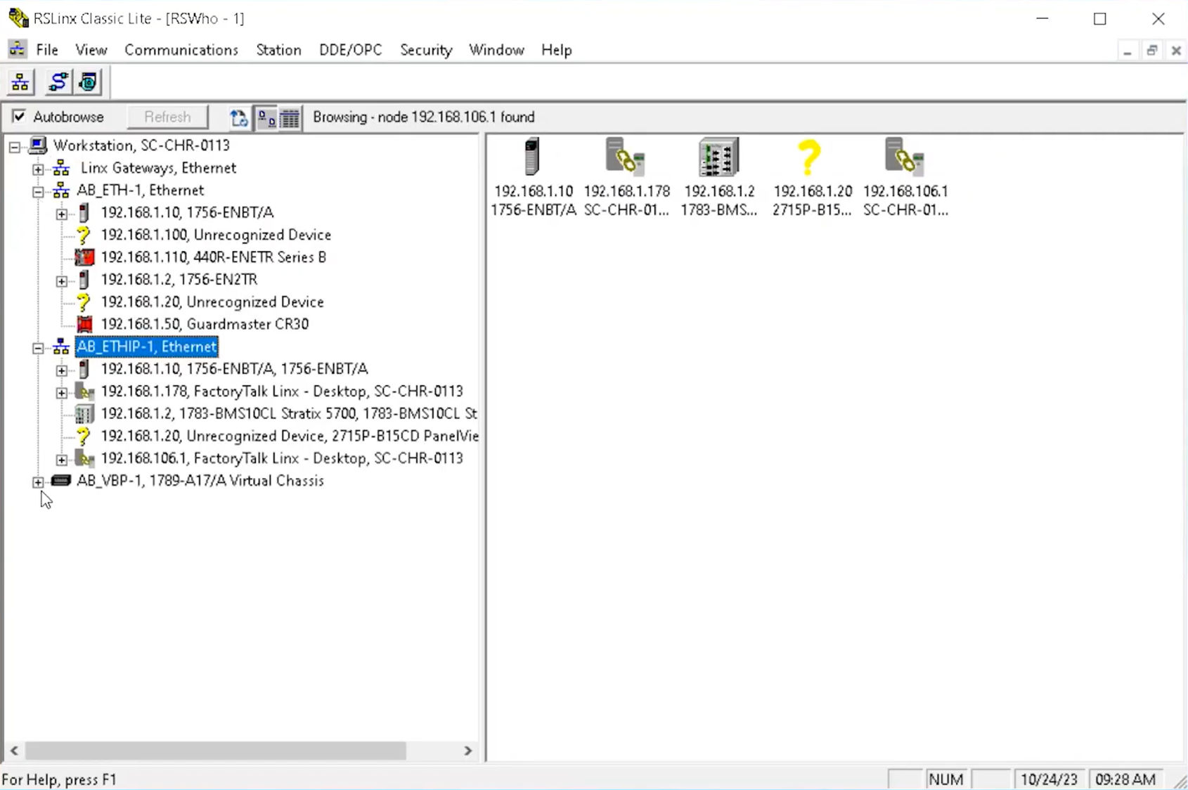Open the Communications menu
1188x790 pixels.
181,50
